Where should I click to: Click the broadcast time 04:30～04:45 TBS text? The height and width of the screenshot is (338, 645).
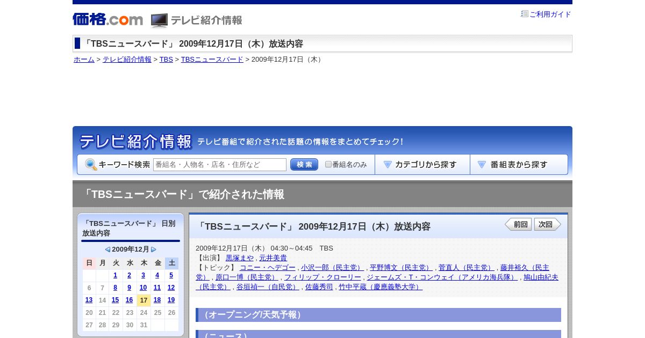pyautogui.click(x=302, y=248)
